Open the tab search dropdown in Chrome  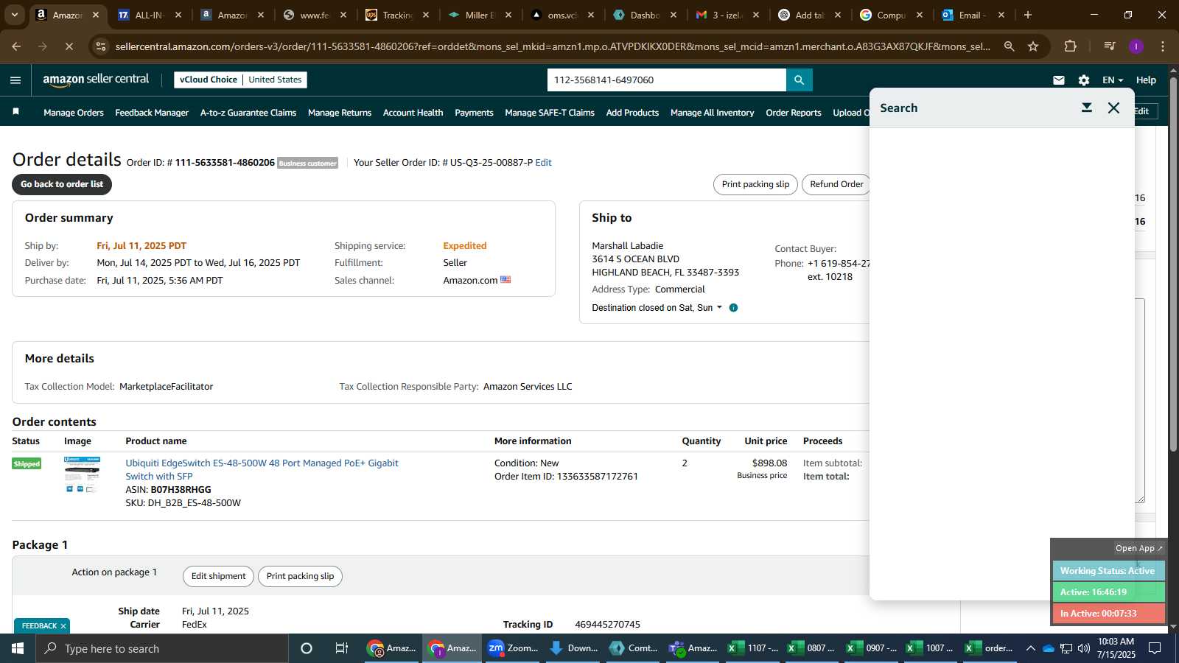pos(14,15)
